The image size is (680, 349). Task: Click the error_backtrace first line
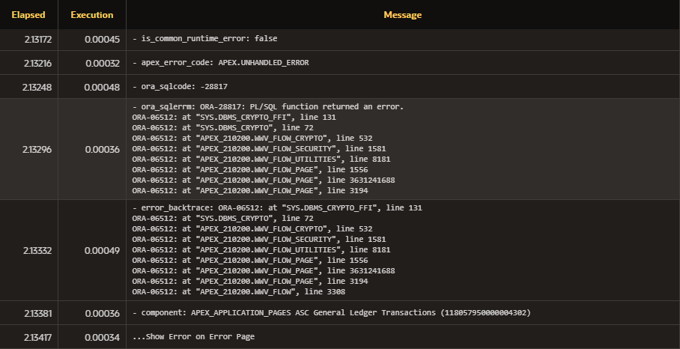click(277, 207)
